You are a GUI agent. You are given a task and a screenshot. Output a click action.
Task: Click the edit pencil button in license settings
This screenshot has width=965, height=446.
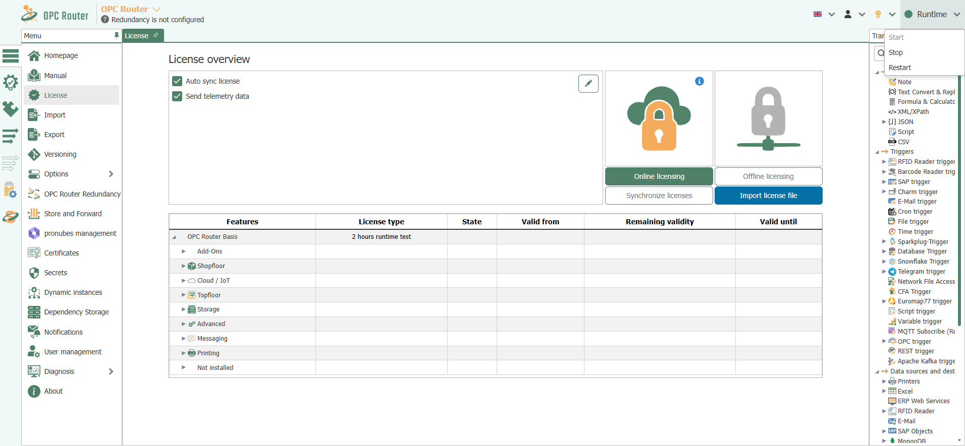[x=588, y=84]
